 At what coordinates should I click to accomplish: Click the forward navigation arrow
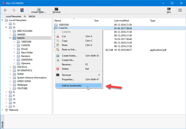click(14, 10)
